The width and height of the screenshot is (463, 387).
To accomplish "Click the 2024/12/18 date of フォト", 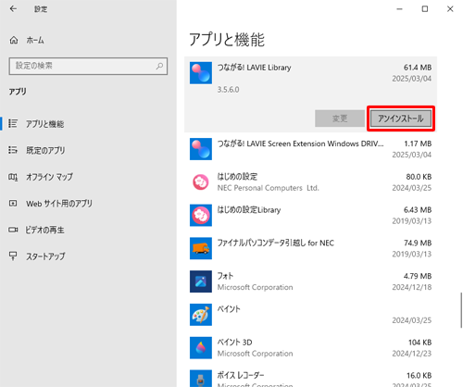I will (412, 287).
